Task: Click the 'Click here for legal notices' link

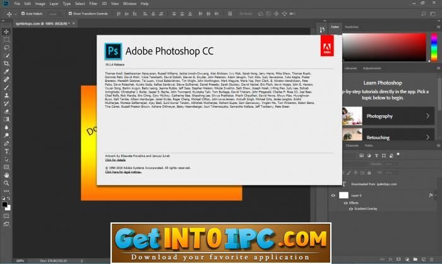Action: point(123,172)
